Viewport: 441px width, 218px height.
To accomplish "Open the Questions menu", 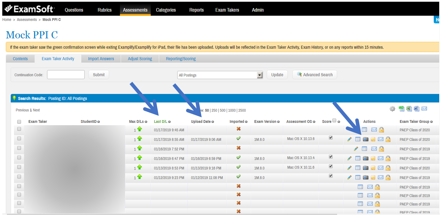I will 74,10.
